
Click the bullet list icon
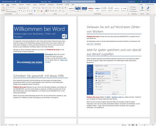click(x=47, y=8)
